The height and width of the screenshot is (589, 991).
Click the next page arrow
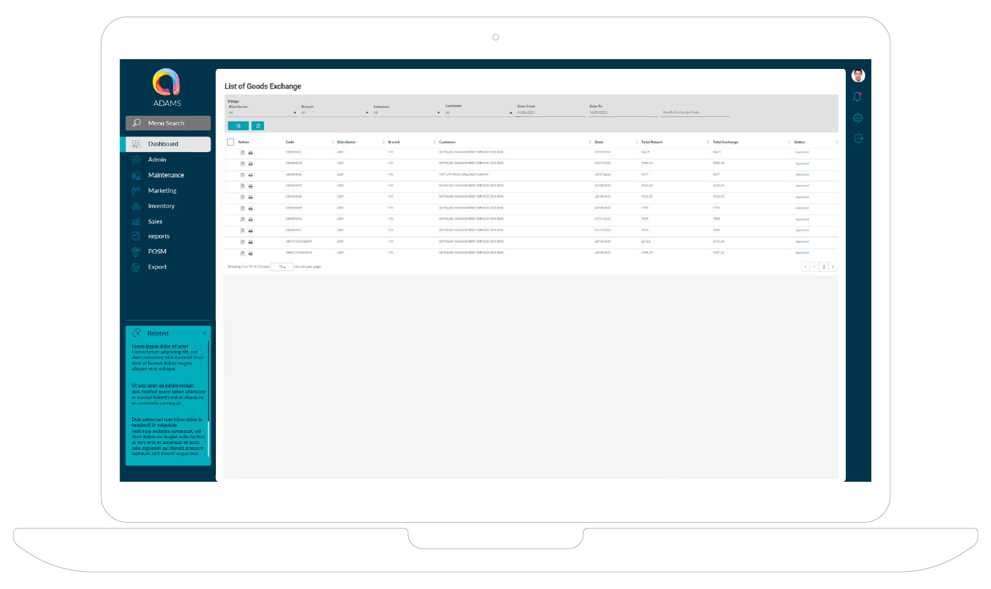click(833, 267)
